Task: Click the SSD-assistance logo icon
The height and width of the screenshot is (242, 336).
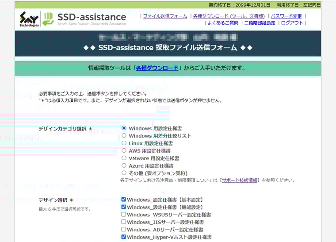Action: [48, 19]
